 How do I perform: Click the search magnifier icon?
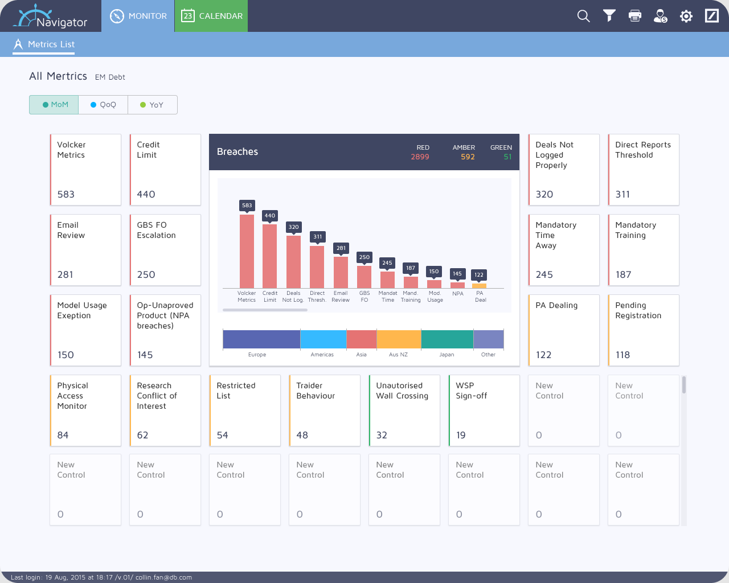tap(583, 16)
